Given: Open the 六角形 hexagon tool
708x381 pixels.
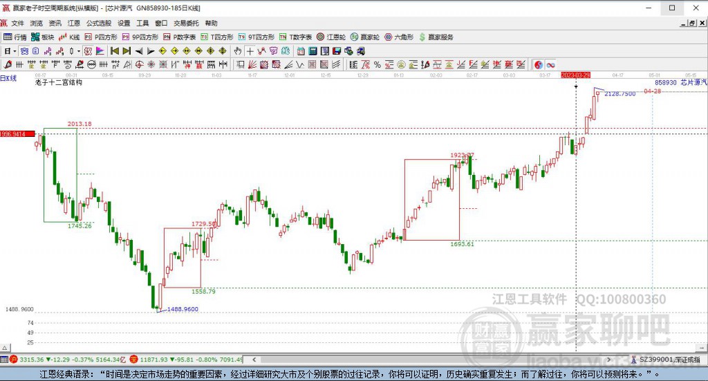Looking at the screenshot, I should 399,37.
